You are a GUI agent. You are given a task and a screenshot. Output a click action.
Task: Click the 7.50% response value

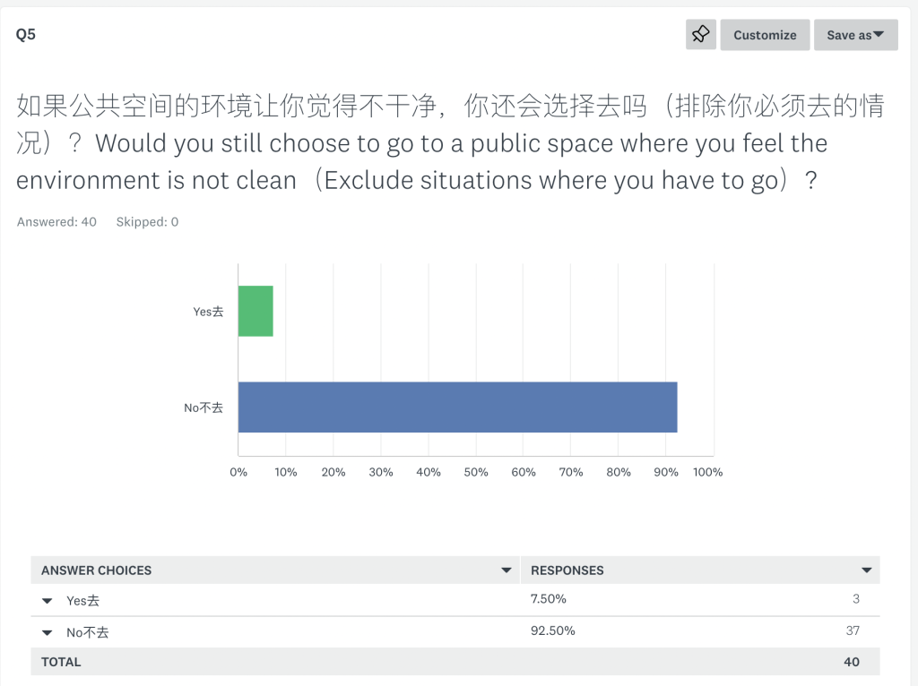click(549, 599)
